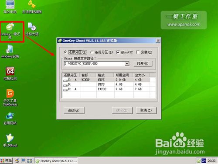Launch the 手动Ghost desktop icon

(x=10, y=140)
